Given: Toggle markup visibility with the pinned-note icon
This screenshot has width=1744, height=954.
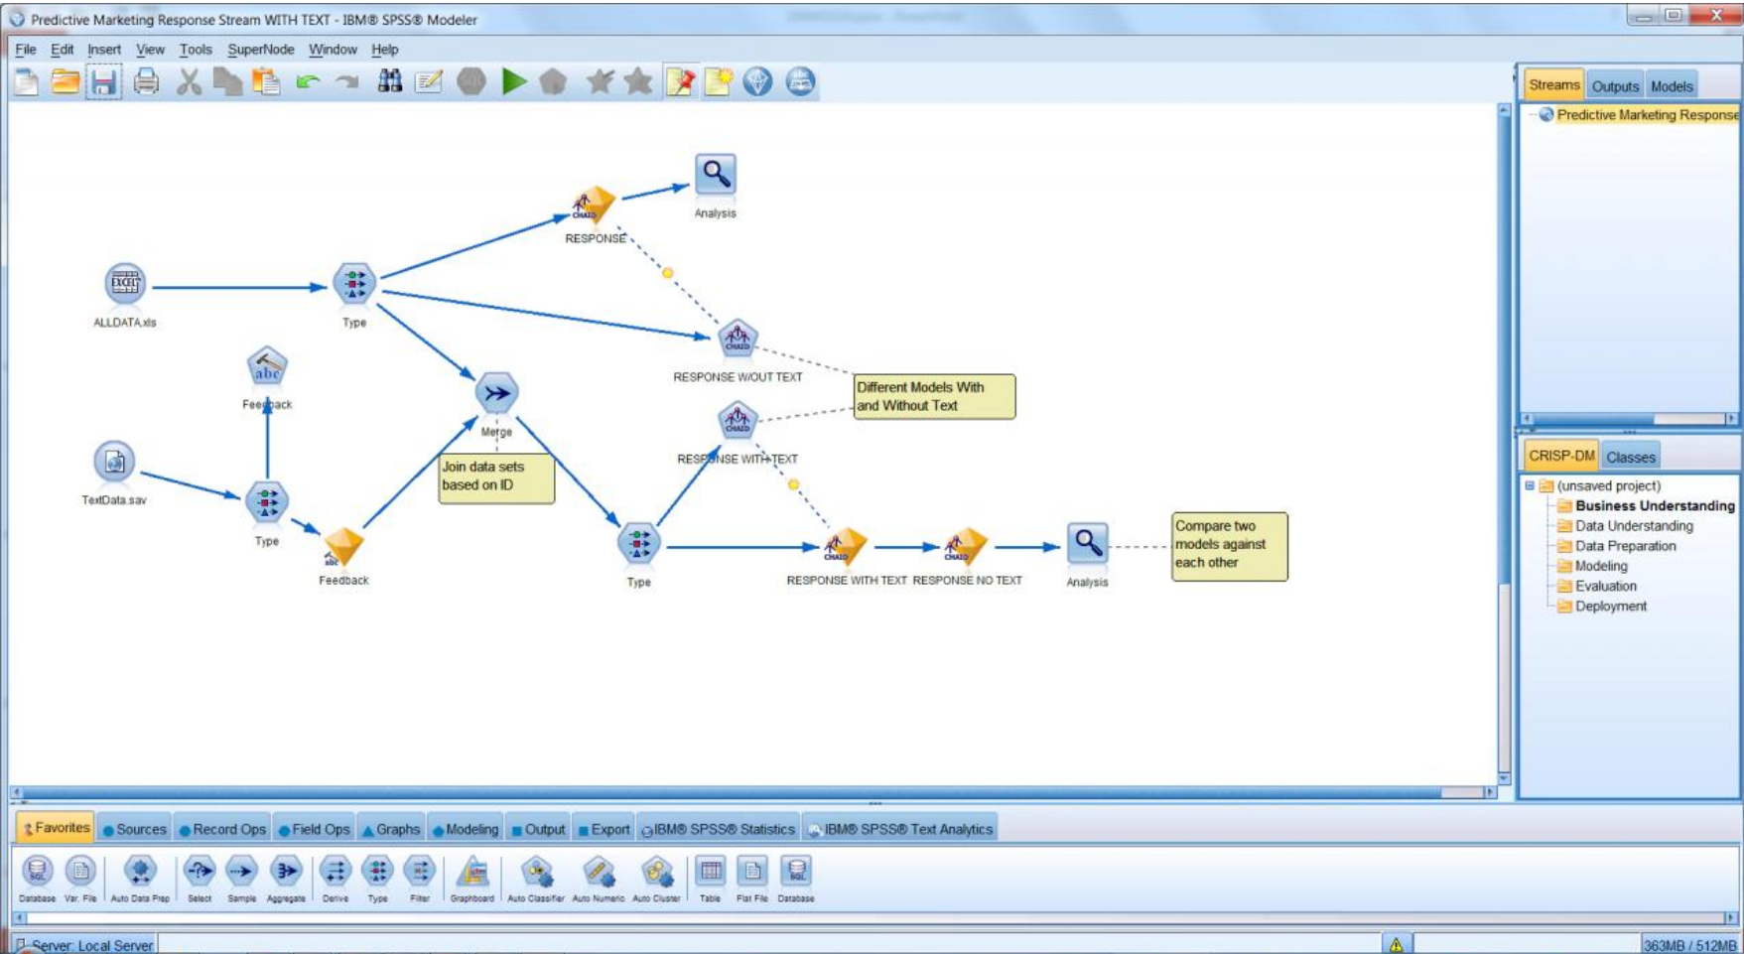Looking at the screenshot, I should tap(681, 81).
